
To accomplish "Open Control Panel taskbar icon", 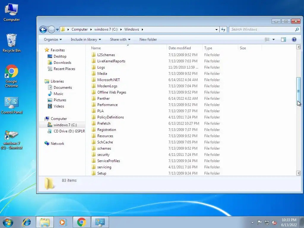I will 100,222.
